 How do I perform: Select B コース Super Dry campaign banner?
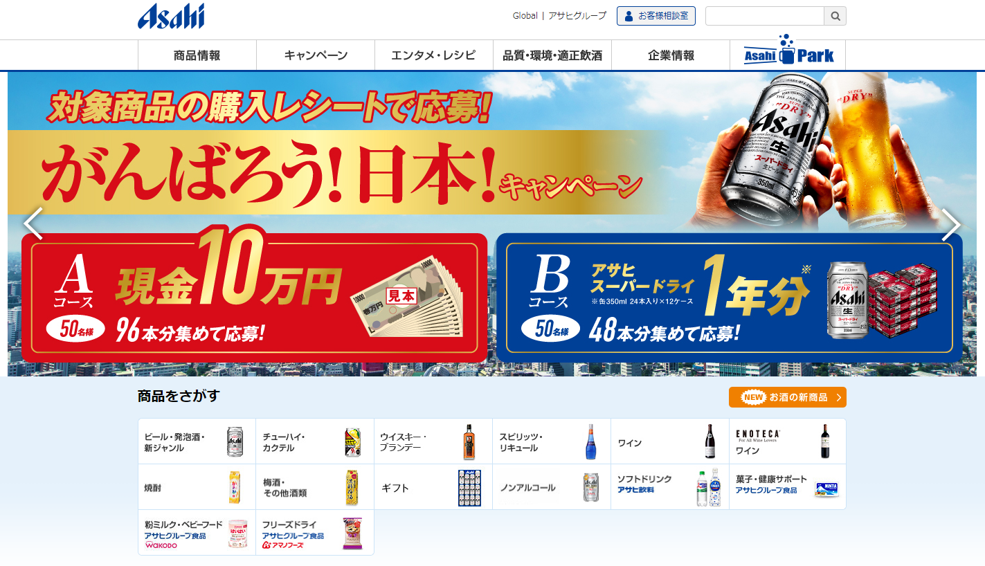(x=729, y=298)
